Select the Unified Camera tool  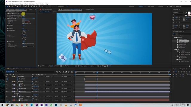pyautogui.click(x=18, y=6)
